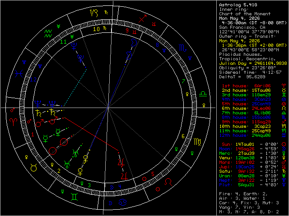
Task: Click the 'Car: 4, Fix: 3, Mut: 3' line
Action: [x=249, y=203]
